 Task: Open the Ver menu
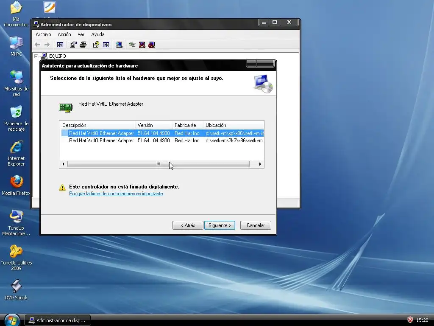click(81, 34)
